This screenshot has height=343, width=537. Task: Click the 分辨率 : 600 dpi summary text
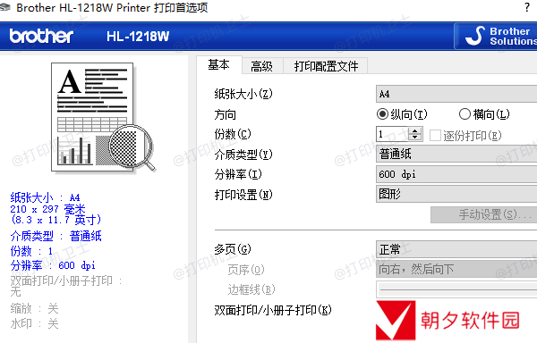point(53,265)
